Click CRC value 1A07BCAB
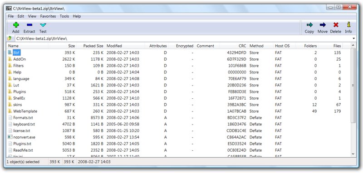 237,111
